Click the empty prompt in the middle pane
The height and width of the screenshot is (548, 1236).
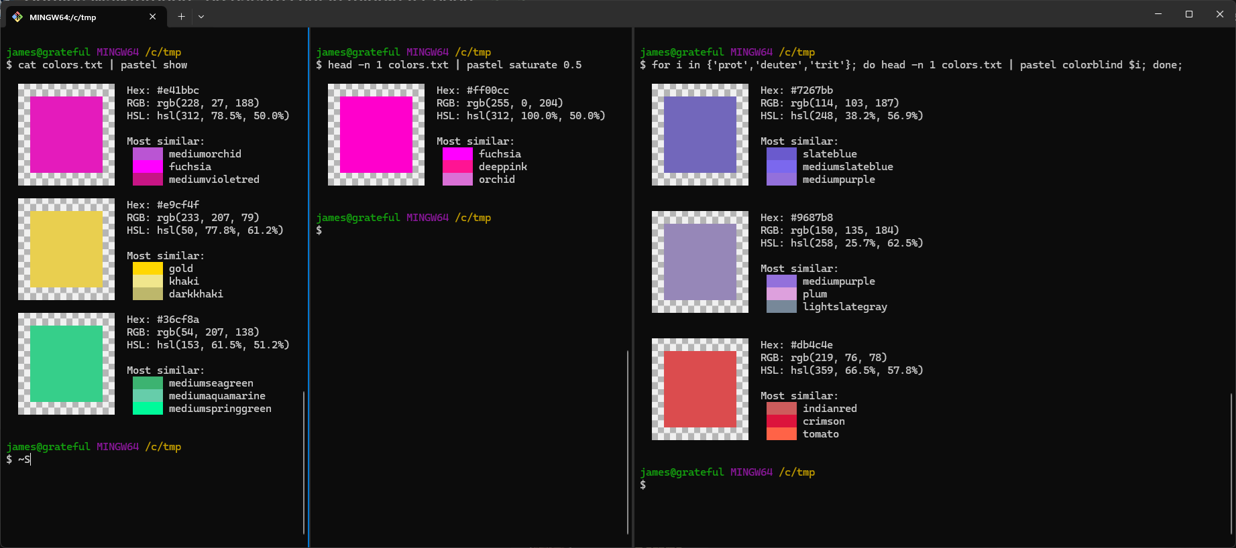[x=319, y=230]
